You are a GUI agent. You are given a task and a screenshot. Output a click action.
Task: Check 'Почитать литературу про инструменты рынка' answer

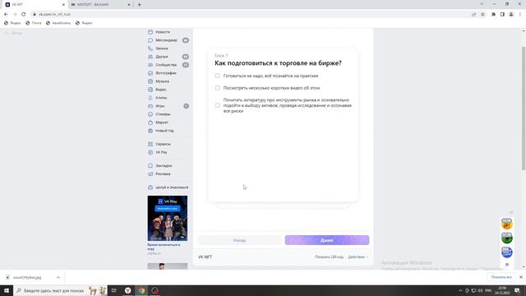point(217,105)
